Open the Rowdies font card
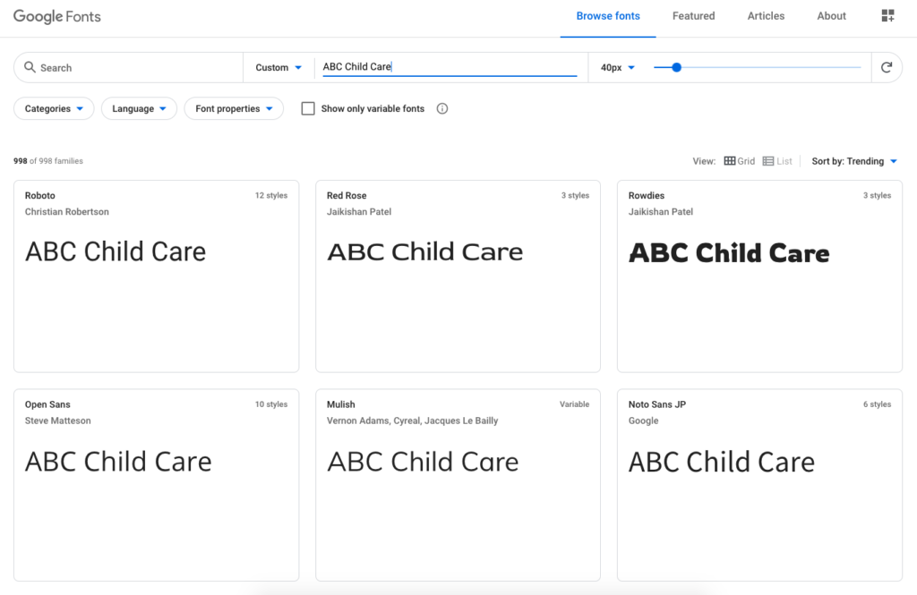Image resolution: width=917 pixels, height=595 pixels. coord(759,276)
